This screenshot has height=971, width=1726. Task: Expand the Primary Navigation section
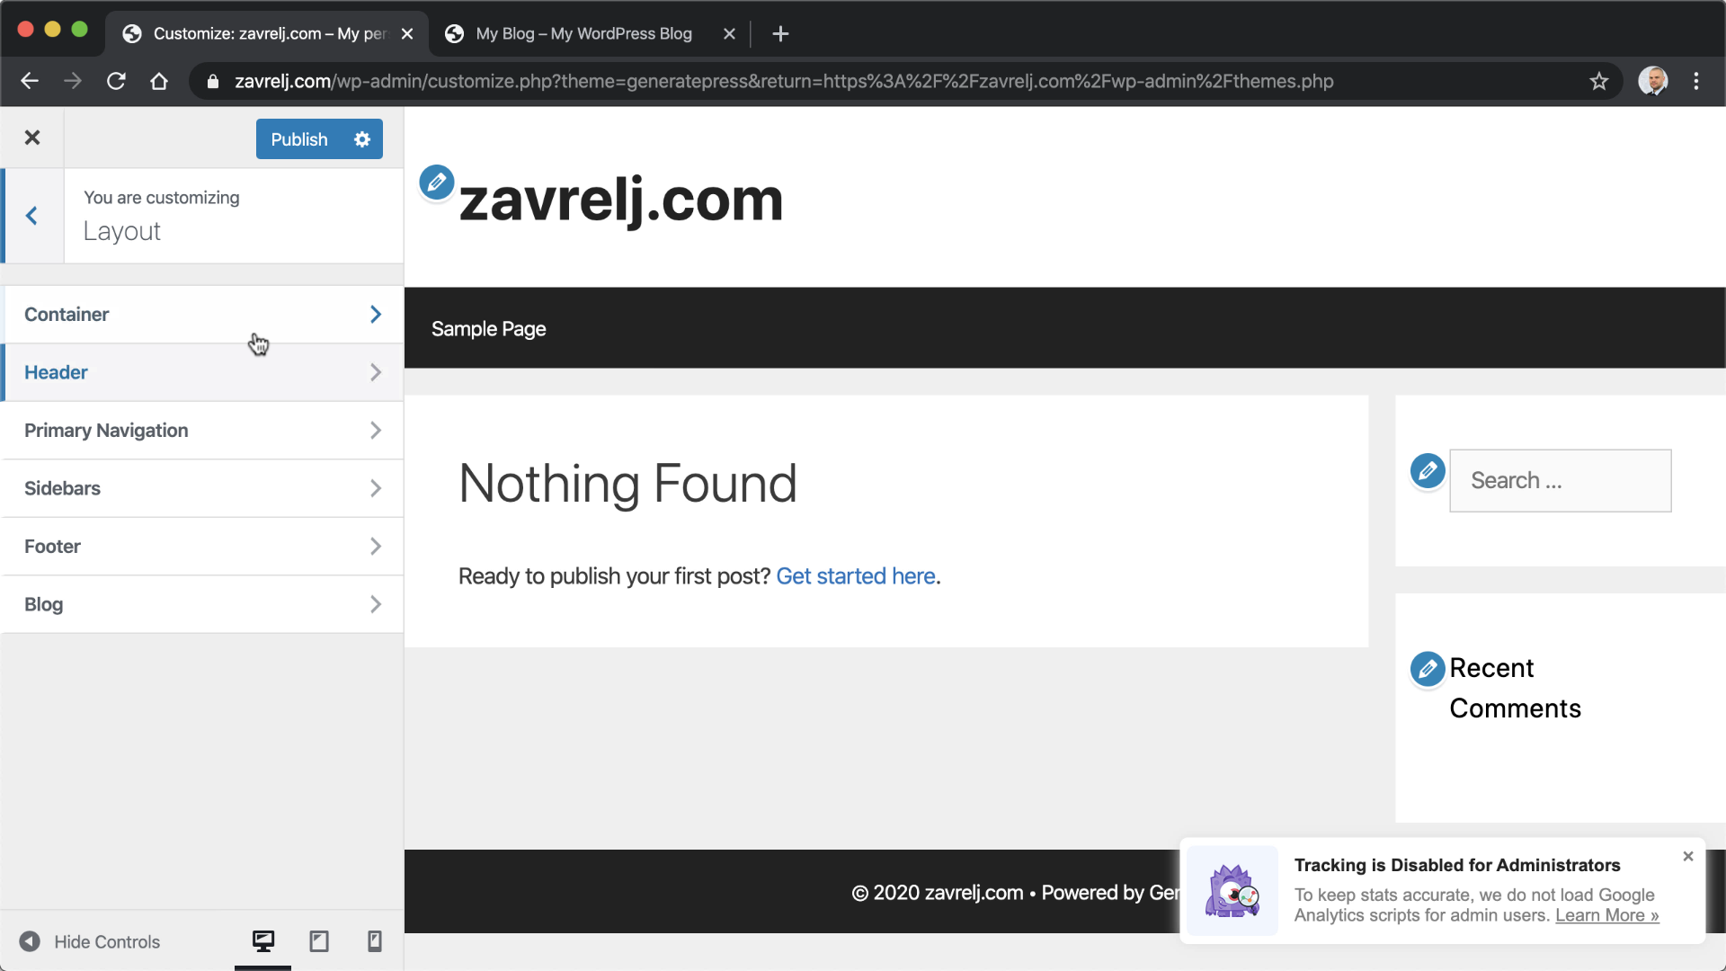click(x=202, y=431)
